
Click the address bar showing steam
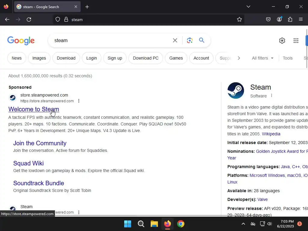[x=149, y=20]
